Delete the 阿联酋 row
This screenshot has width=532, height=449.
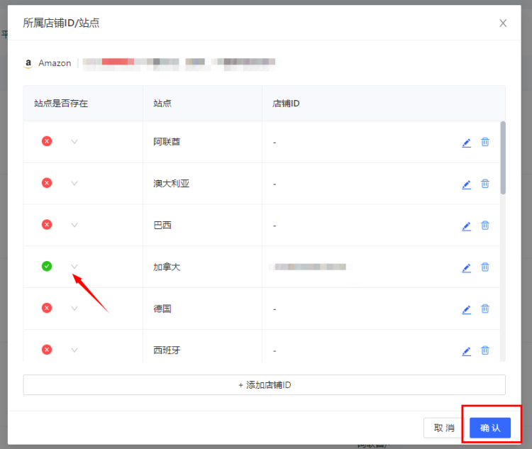point(485,142)
